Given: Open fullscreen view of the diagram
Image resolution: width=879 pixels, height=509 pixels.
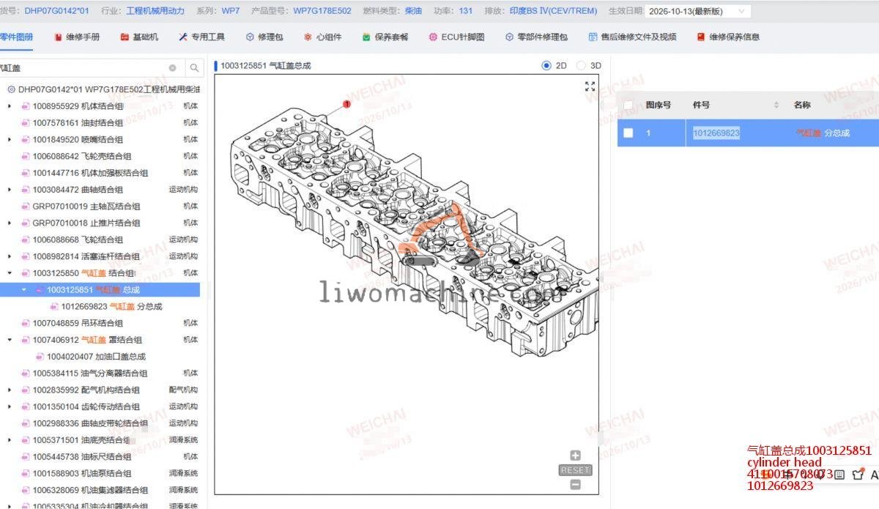Looking at the screenshot, I should pos(590,86).
